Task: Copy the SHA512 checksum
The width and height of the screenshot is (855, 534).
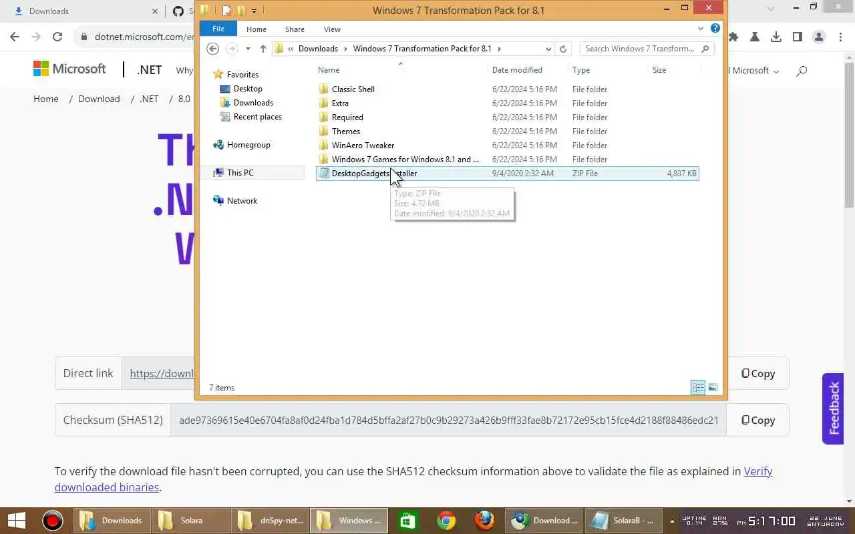Action: 757,421
